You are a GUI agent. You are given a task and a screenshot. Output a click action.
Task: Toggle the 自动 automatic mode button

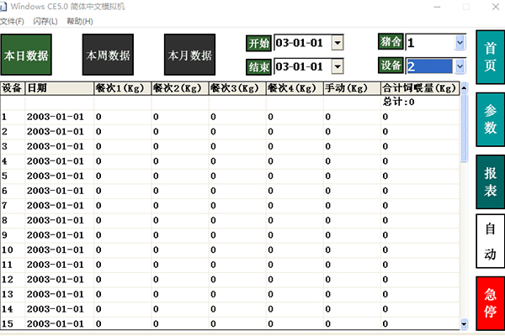(x=491, y=241)
